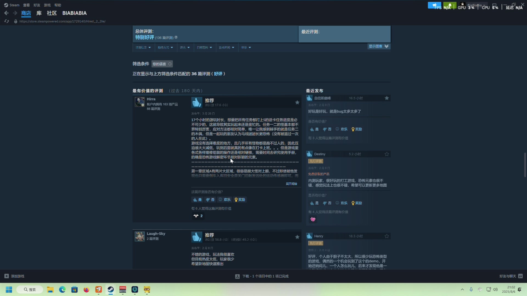Click the award badge with count 2 under Hirra's review
This screenshot has width=527, height=296.
tap(198, 216)
